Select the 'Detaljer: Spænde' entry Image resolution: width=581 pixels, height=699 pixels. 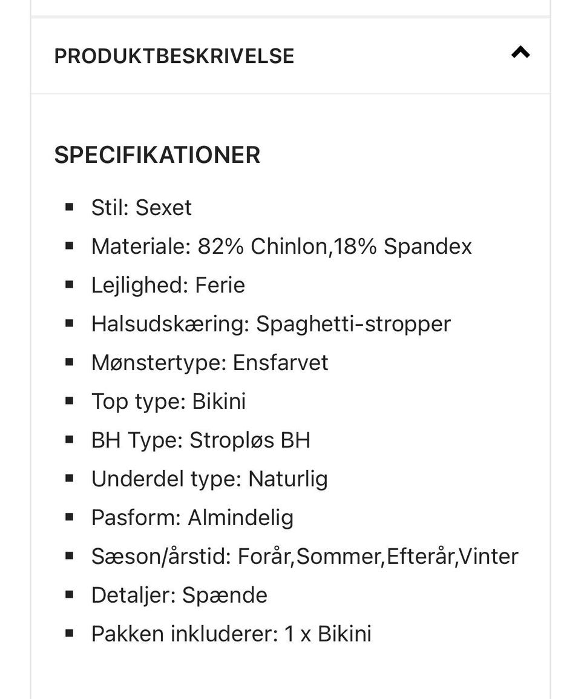point(180,595)
